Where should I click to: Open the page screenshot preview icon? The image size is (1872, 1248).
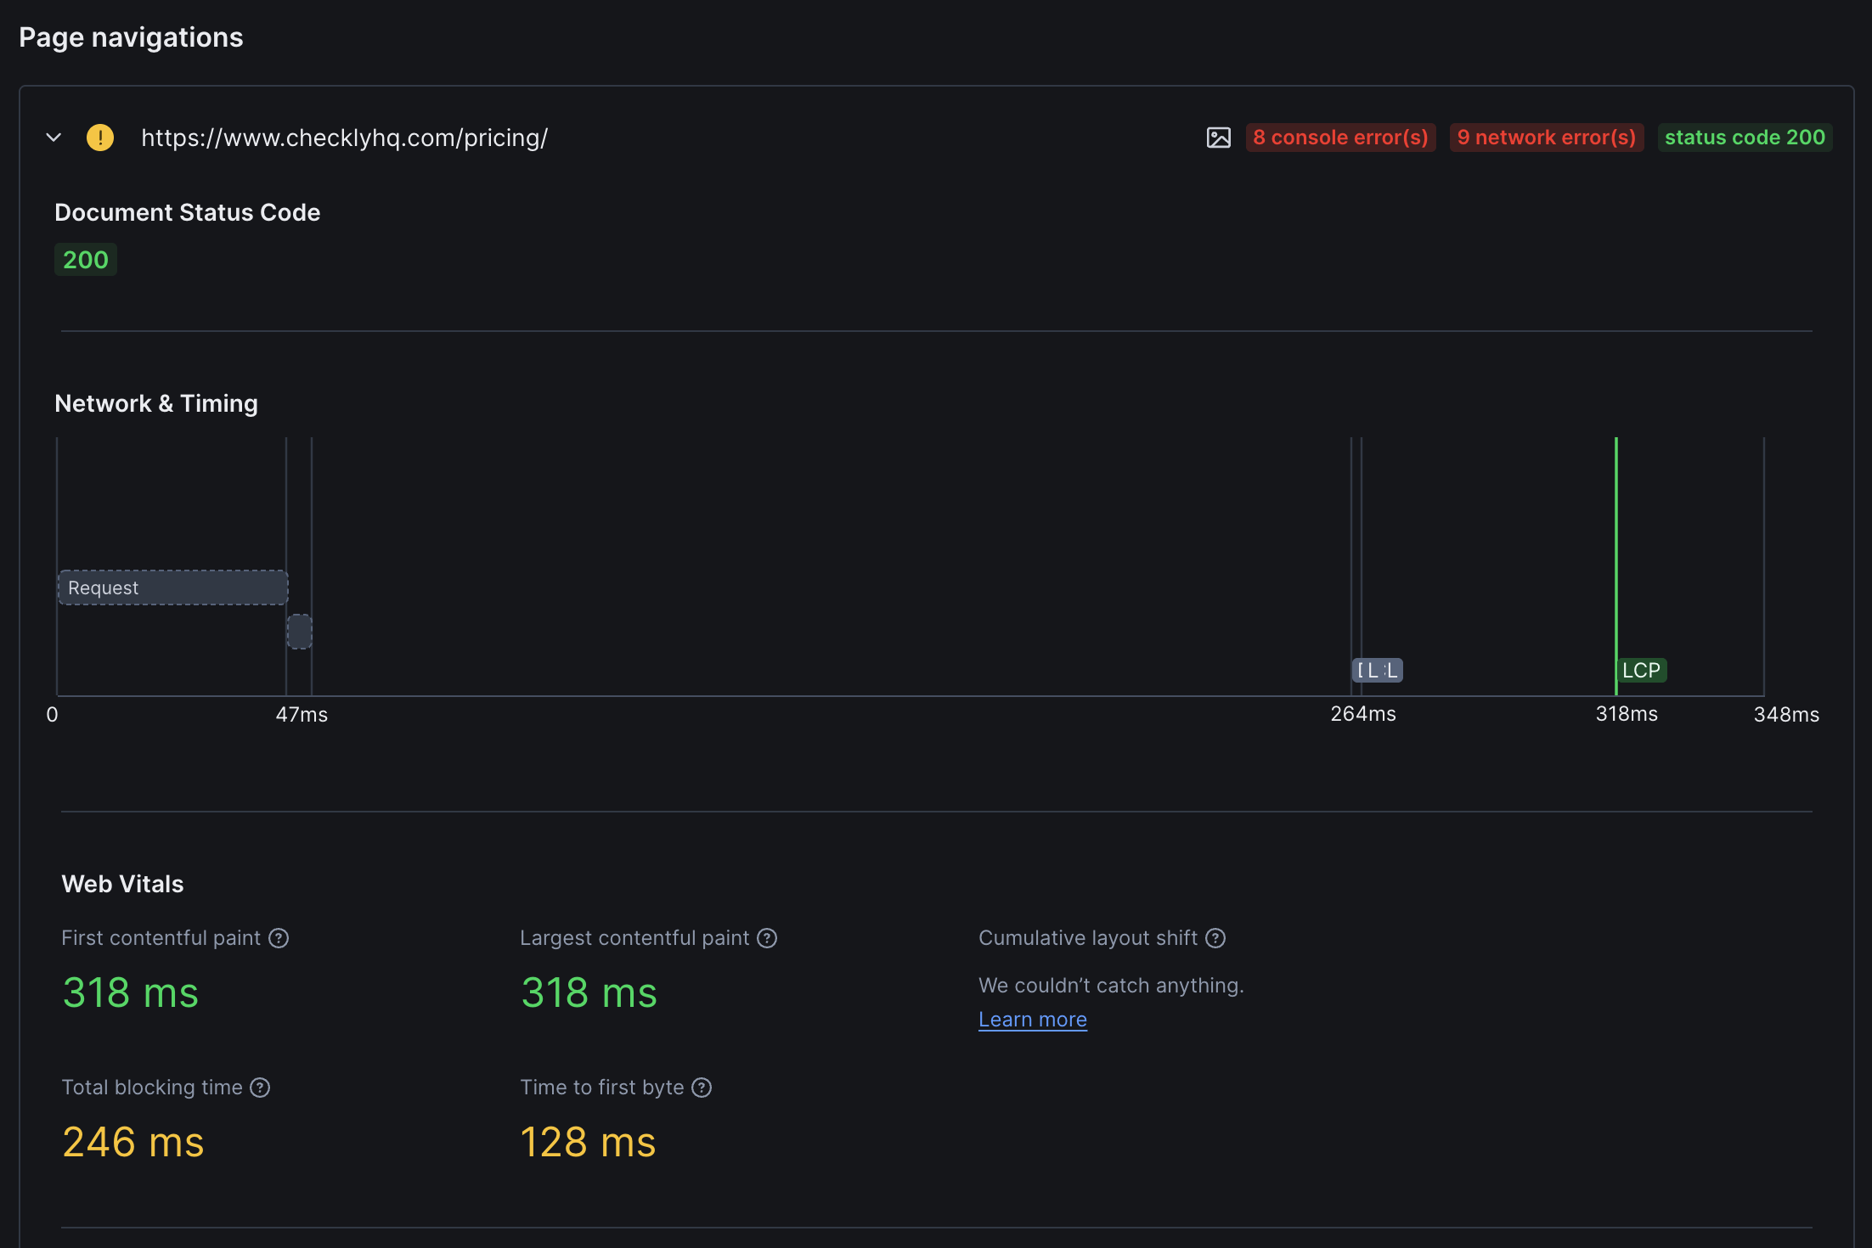pyautogui.click(x=1219, y=137)
